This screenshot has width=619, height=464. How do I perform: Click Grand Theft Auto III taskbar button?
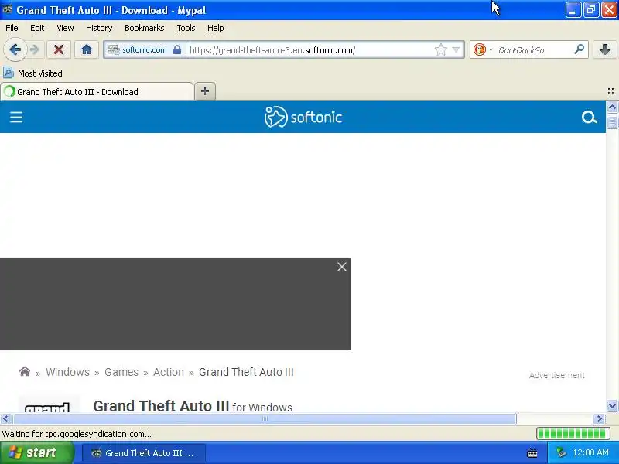144,453
